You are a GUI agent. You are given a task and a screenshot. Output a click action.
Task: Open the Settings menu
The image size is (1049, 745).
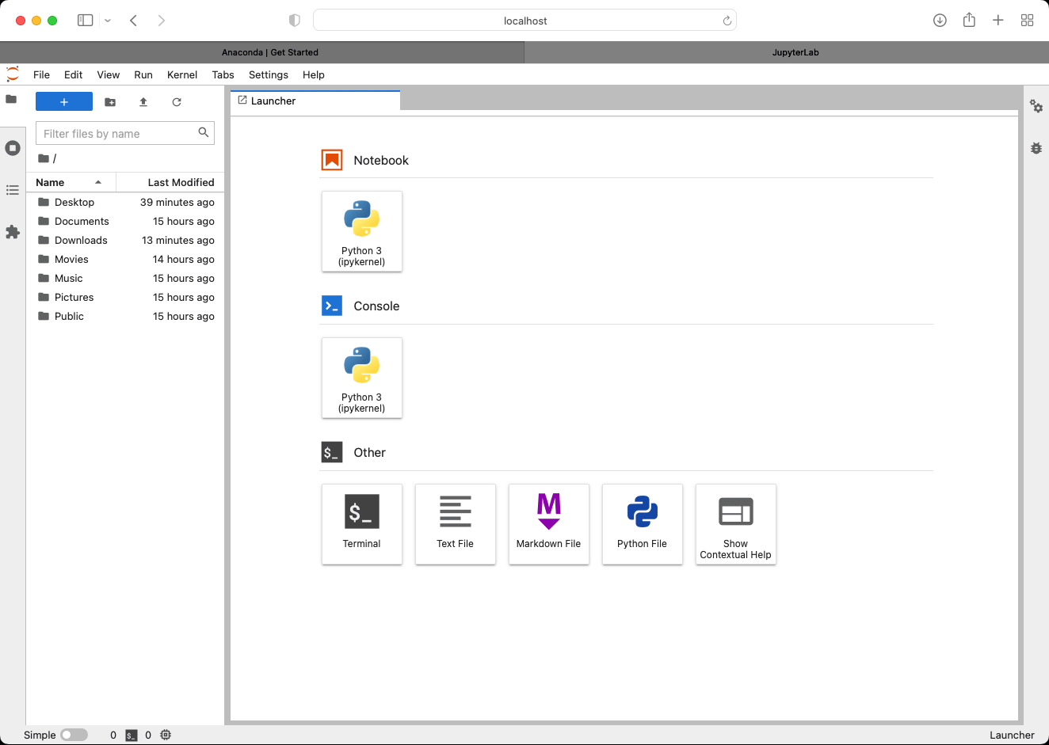click(x=268, y=74)
